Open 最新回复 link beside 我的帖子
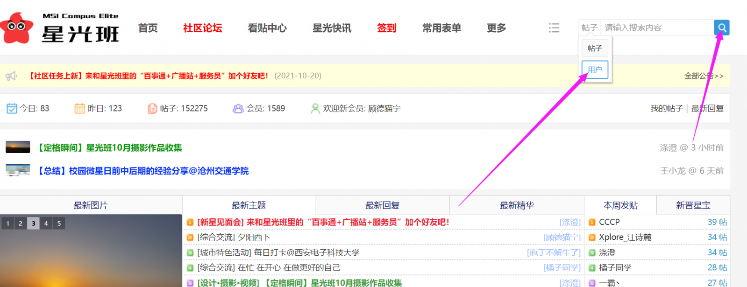 click(707, 108)
